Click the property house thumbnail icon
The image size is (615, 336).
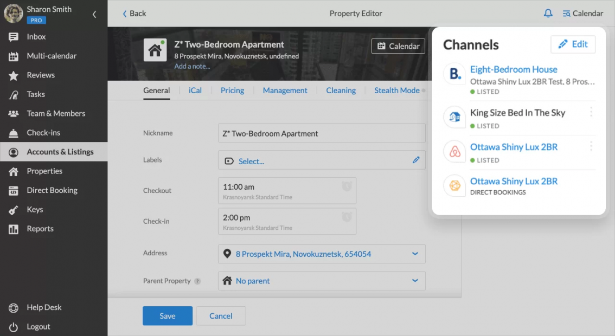click(x=155, y=50)
